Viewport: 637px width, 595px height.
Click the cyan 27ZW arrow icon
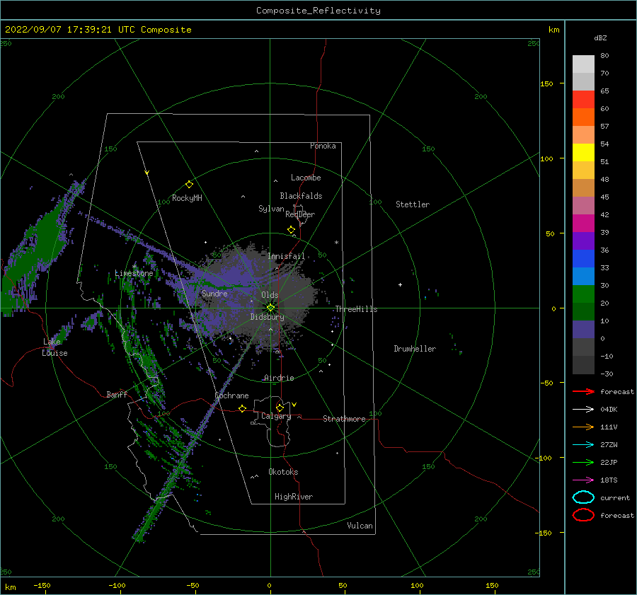[x=583, y=445]
